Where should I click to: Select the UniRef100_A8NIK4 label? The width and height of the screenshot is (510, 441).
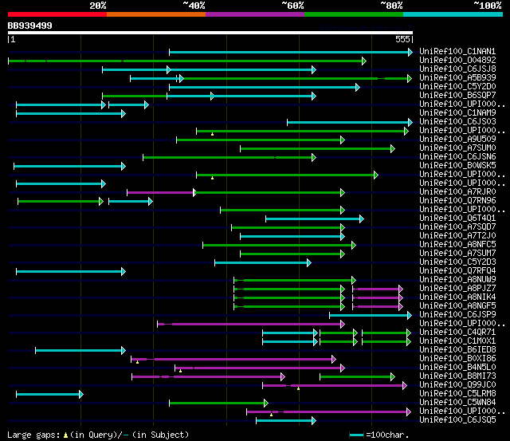click(457, 297)
